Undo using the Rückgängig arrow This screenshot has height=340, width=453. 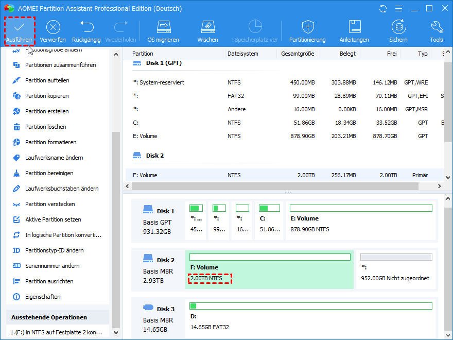point(86,27)
